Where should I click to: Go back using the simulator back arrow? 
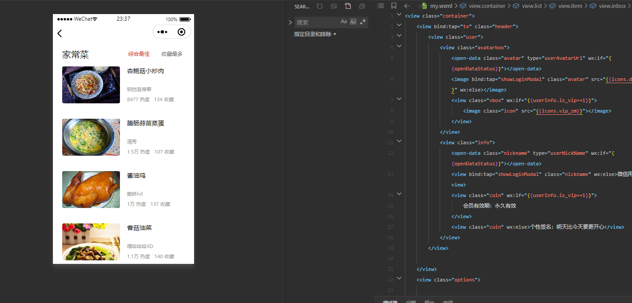pos(60,33)
